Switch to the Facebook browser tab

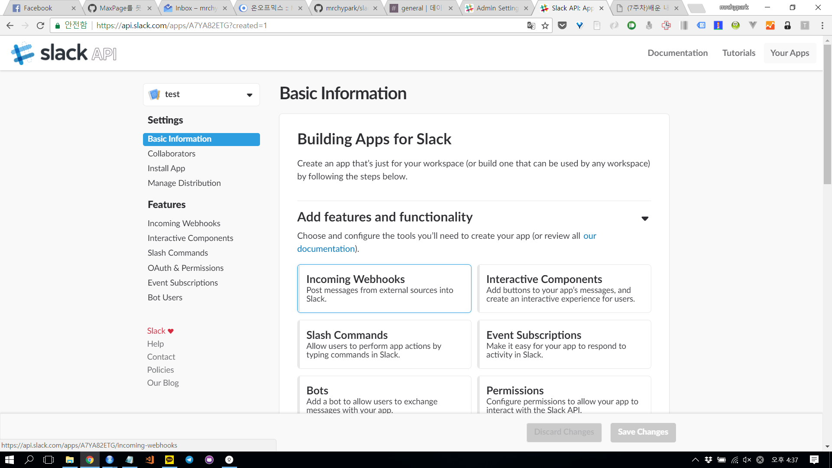click(x=38, y=8)
